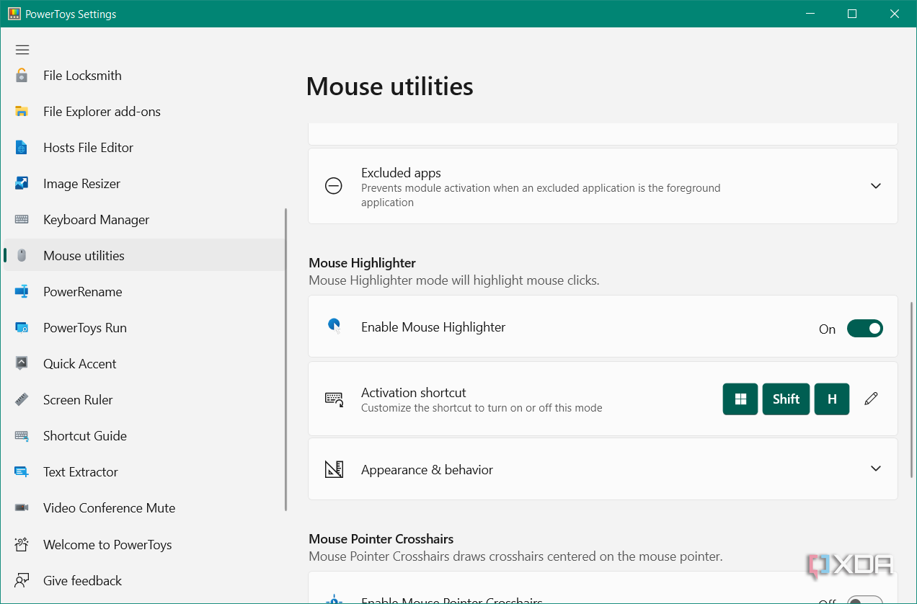
Task: Click the Video Conference Mute camera icon
Action: click(x=22, y=508)
